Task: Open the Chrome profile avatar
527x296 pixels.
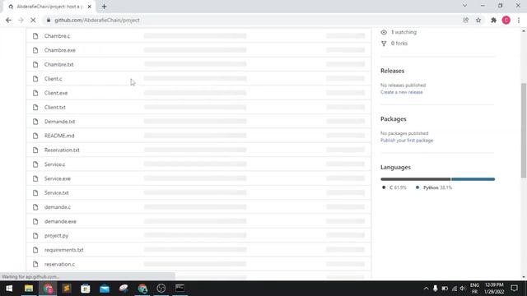Action: pos(506,20)
